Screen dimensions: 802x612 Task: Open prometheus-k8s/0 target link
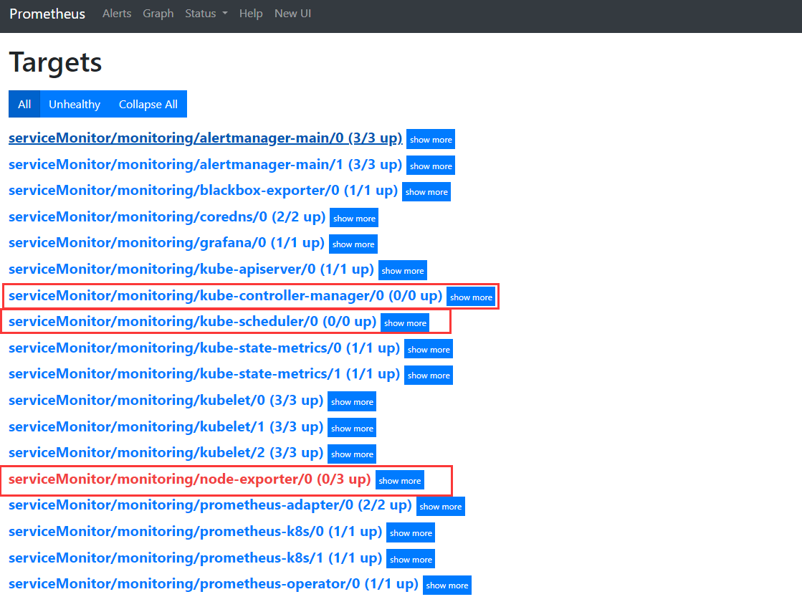pos(196,532)
